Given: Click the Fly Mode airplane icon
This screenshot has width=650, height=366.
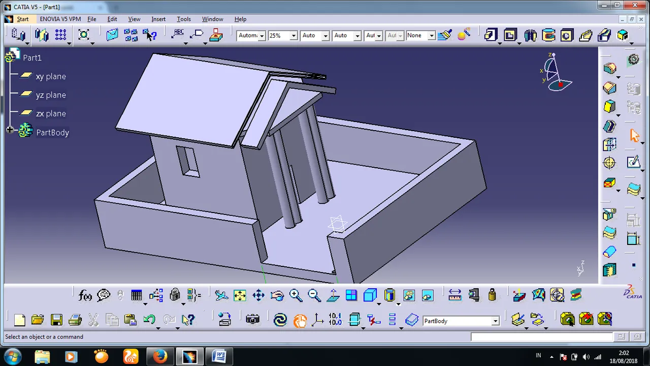Looking at the screenshot, I should click(221, 295).
